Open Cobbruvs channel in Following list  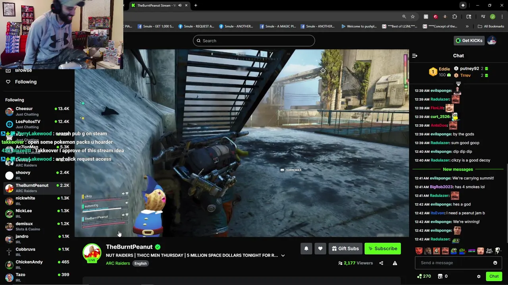tap(37, 252)
